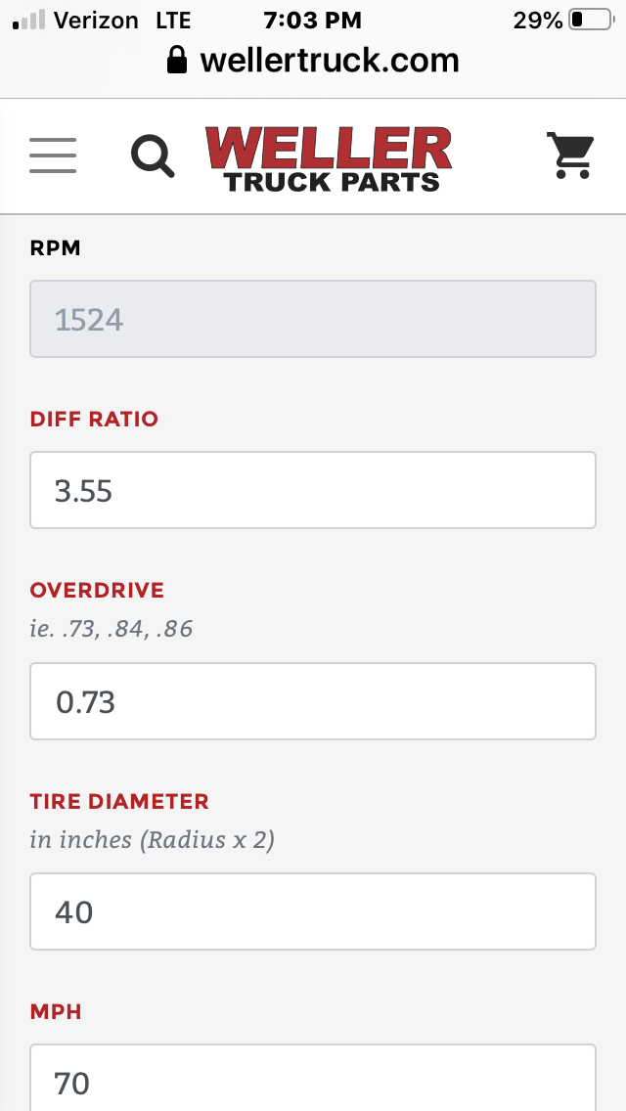Tap the TIRE DIAMETER label
Screen dimensions: 626x1111
[119, 801]
